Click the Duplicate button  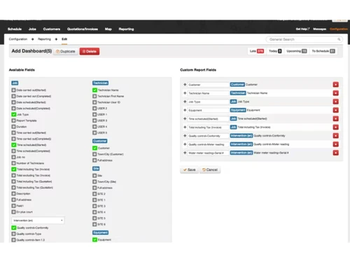click(x=66, y=51)
